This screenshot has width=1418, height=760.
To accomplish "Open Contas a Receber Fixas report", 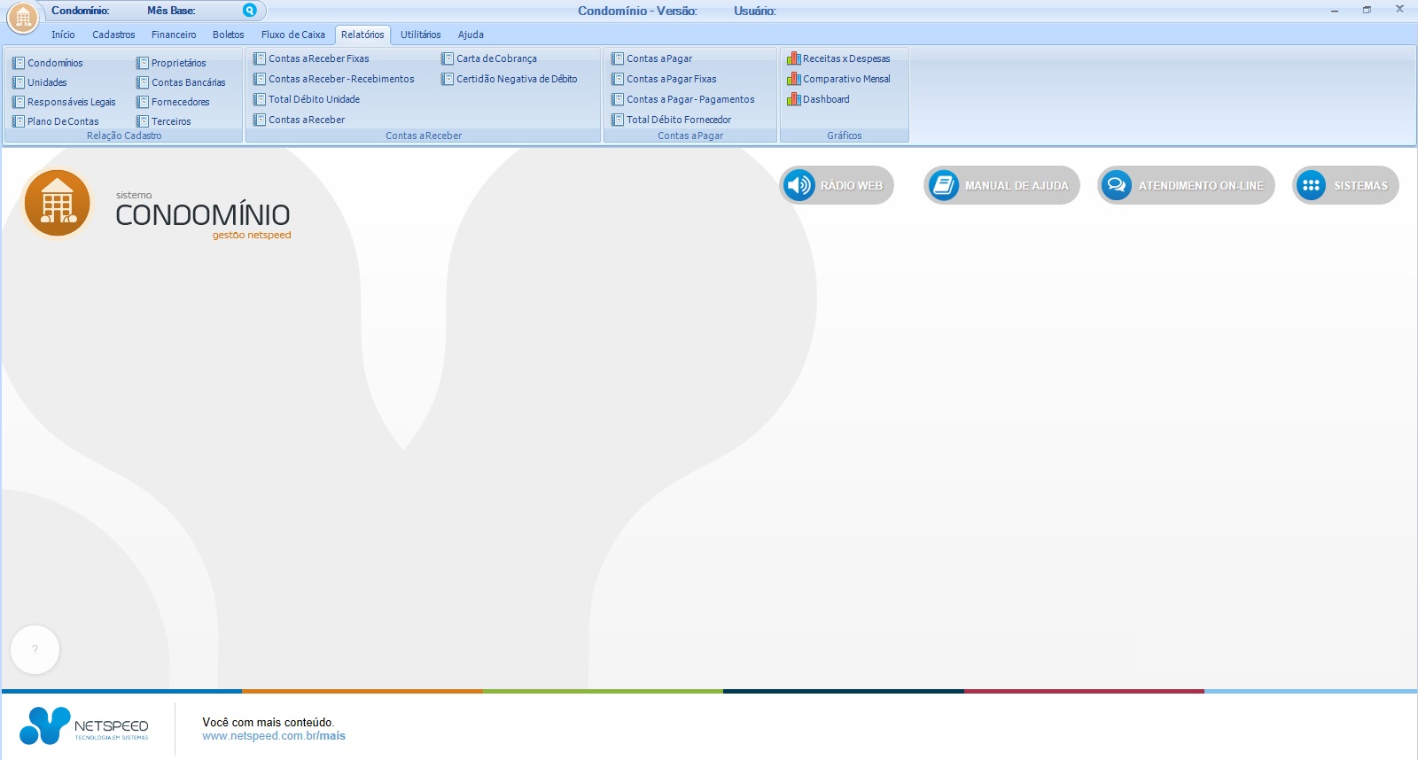I will [311, 58].
